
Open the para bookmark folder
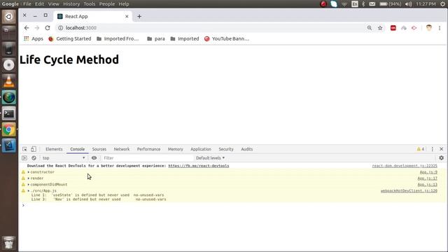(x=156, y=38)
